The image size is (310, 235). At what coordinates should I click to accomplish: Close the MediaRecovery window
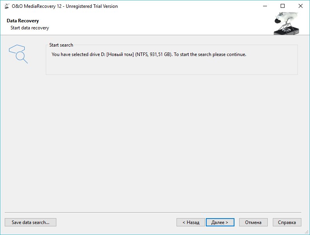[301, 6]
